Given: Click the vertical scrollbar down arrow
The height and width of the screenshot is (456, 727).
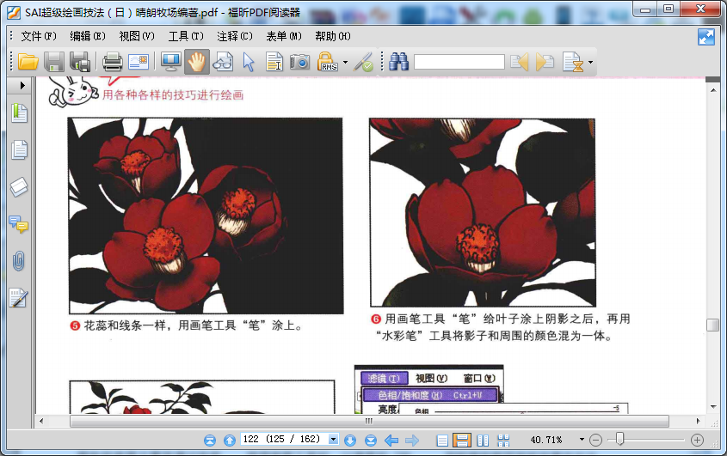Looking at the screenshot, I should click(x=713, y=407).
